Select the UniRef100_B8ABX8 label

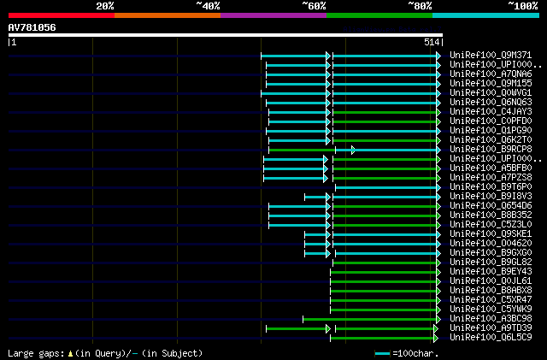(491, 291)
